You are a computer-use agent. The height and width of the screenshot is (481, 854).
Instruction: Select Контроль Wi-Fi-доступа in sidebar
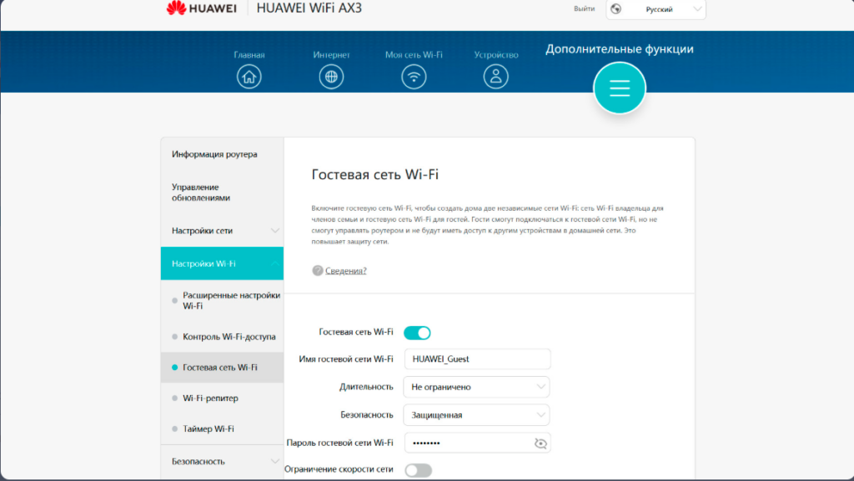click(x=229, y=337)
